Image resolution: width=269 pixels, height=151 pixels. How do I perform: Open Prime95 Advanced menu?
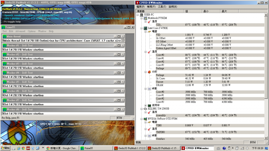pyautogui.click(x=20, y=31)
